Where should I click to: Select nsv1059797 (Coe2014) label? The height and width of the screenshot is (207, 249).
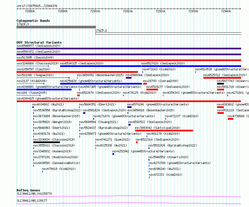click(34, 69)
